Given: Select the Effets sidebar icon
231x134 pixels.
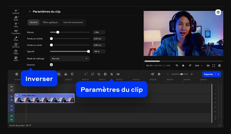Looking at the screenshot, I should [x=16, y=38].
